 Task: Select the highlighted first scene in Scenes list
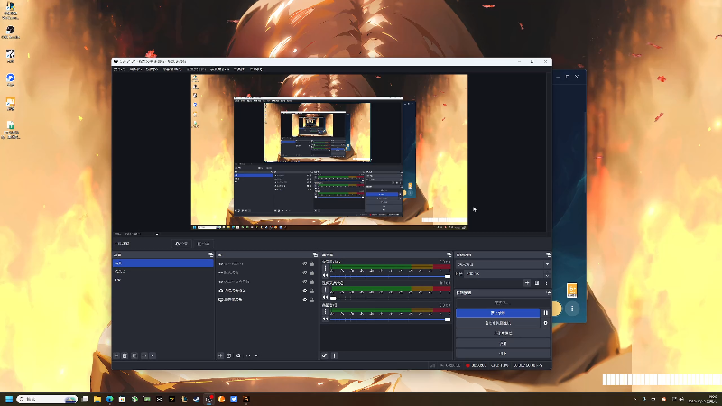pos(163,263)
